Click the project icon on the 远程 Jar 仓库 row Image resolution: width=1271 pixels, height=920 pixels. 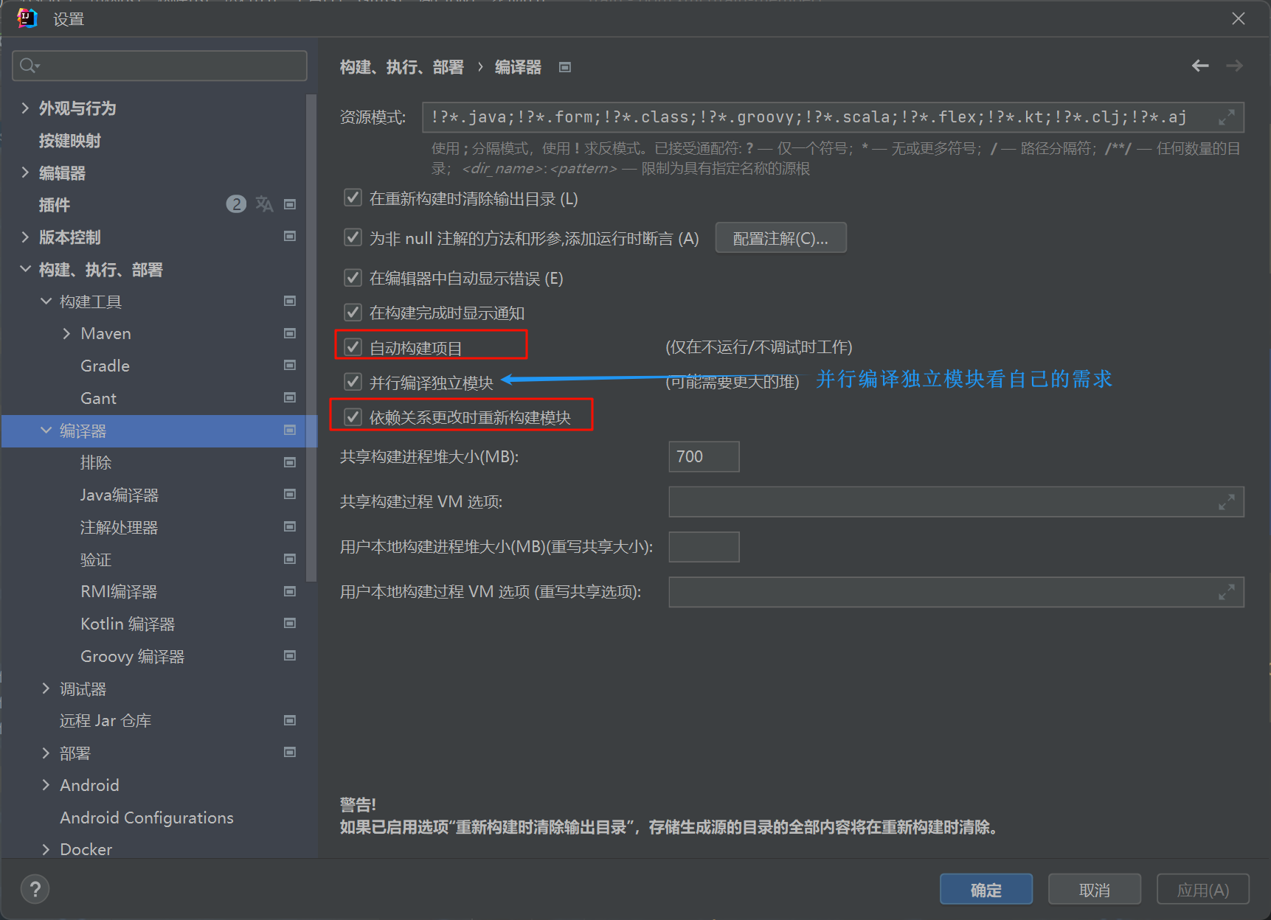pyautogui.click(x=290, y=720)
